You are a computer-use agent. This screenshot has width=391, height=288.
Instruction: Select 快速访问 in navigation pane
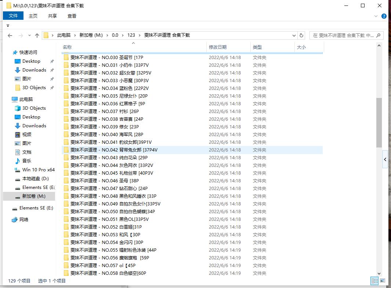click(28, 52)
